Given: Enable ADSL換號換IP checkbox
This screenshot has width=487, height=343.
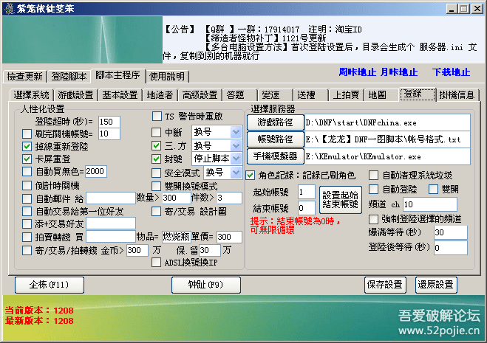Looking at the screenshot, I should pyautogui.click(x=156, y=263).
